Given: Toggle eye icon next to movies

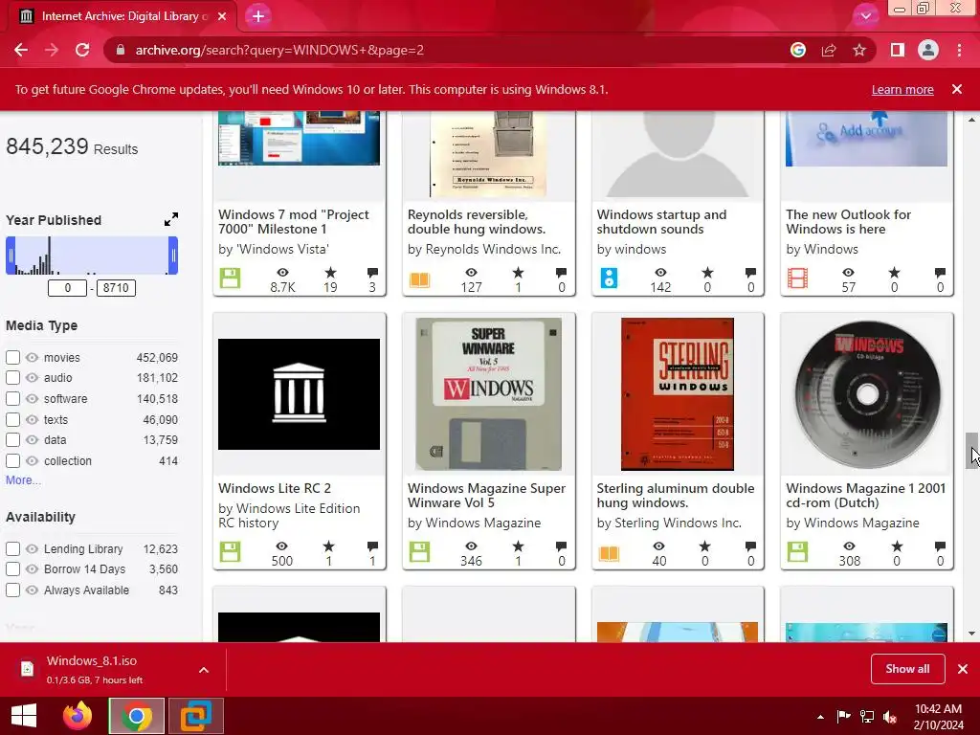Looking at the screenshot, I should [x=32, y=358].
